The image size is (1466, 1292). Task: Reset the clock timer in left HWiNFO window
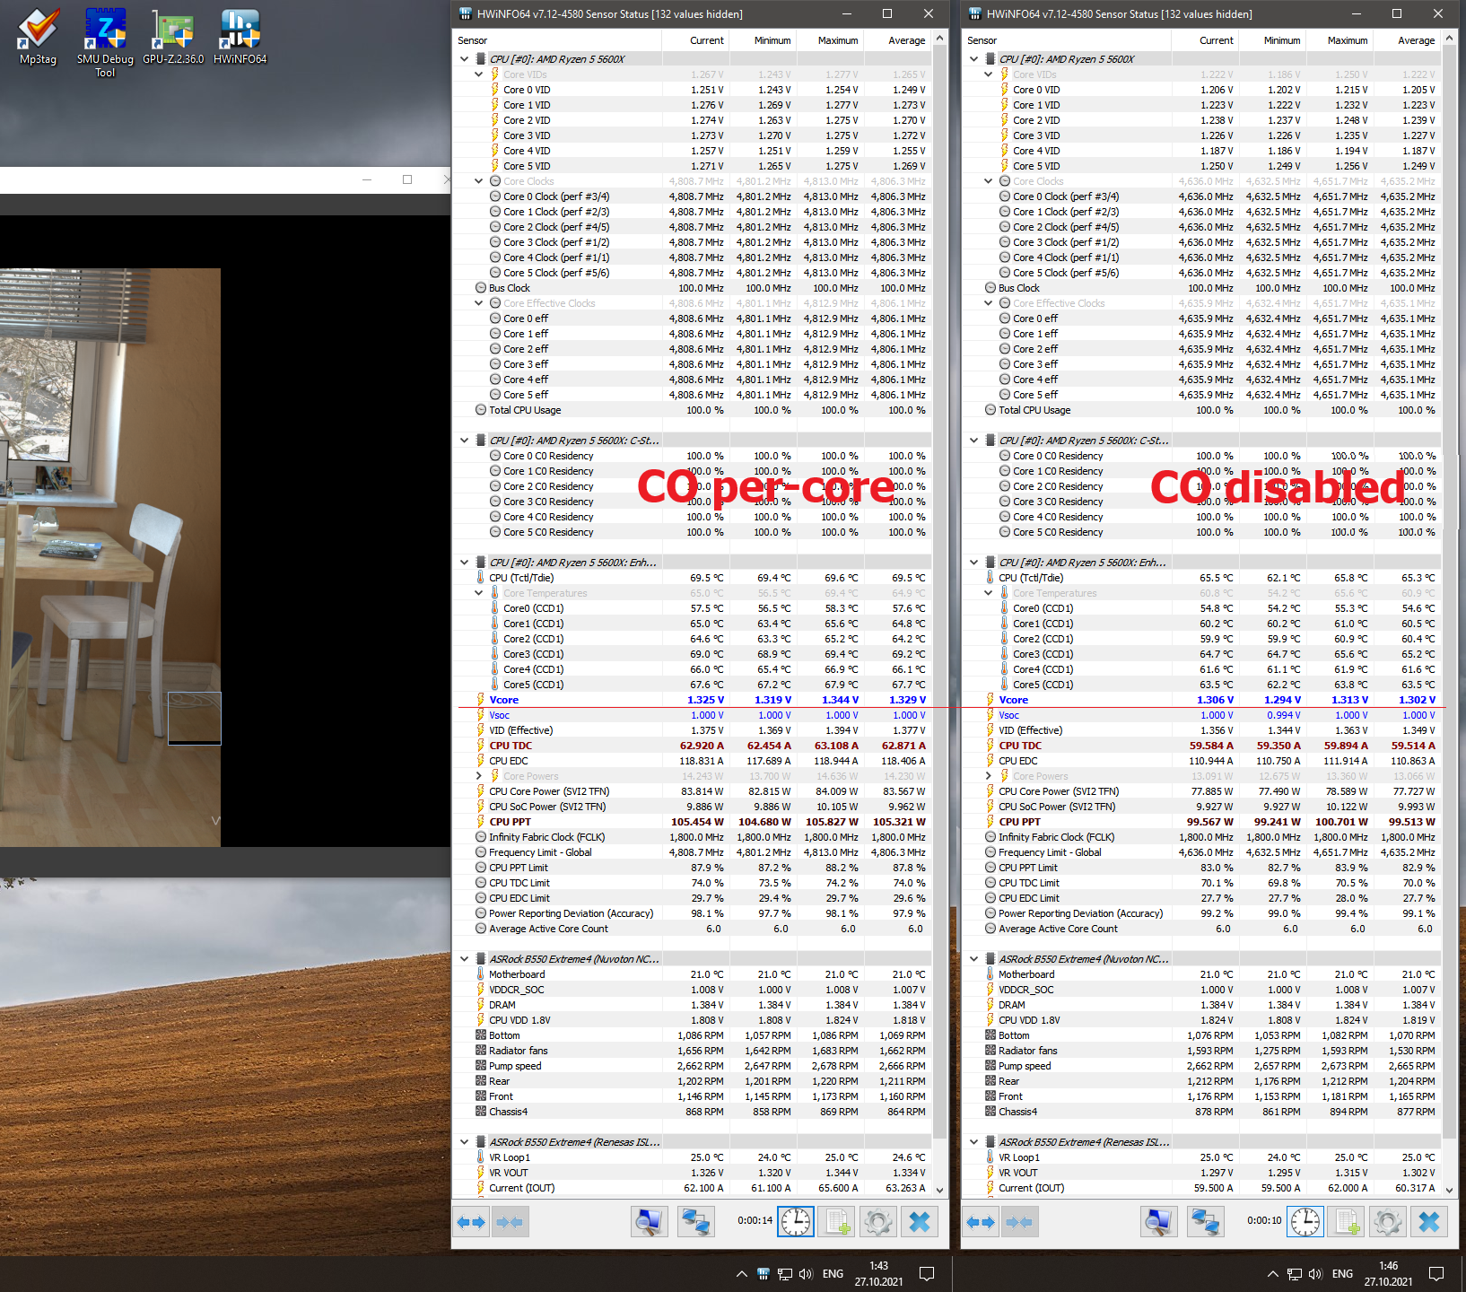(796, 1221)
